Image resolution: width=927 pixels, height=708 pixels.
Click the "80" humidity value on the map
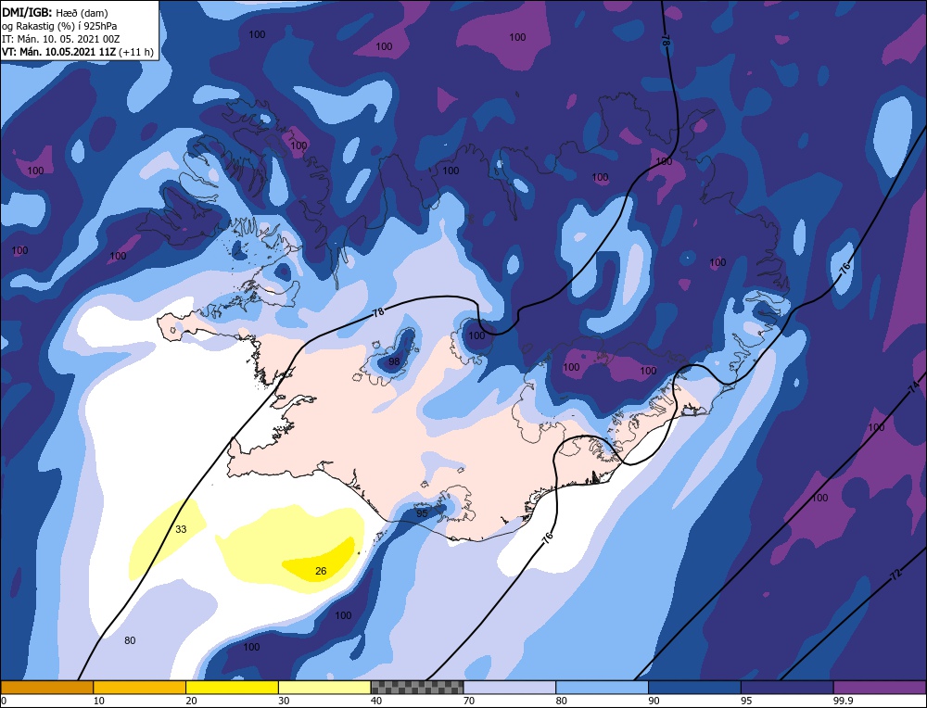click(x=130, y=640)
